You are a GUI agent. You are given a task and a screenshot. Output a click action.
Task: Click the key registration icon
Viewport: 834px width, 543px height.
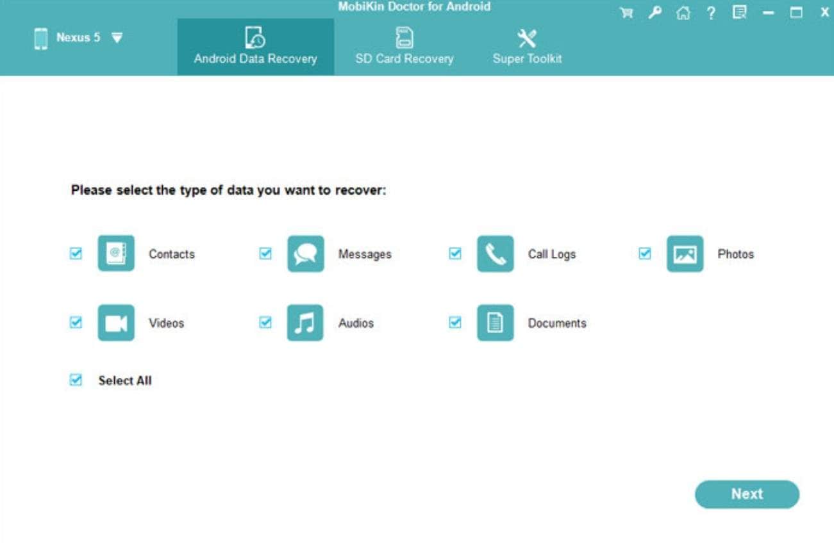(655, 12)
